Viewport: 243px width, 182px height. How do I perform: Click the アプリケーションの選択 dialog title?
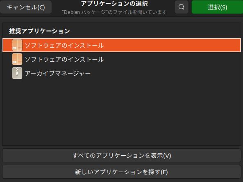(x=114, y=4)
